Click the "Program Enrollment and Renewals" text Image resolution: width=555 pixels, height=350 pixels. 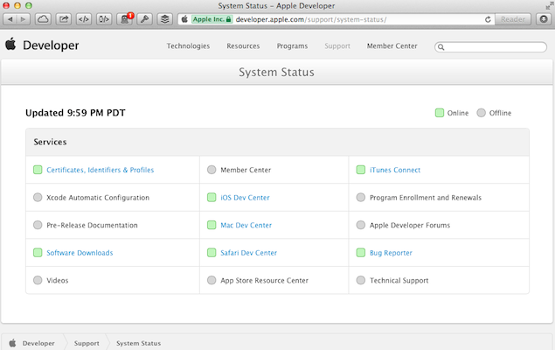pos(426,198)
